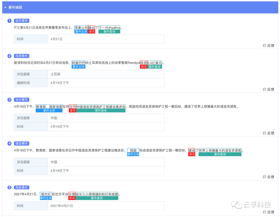
Task: Click number 5 event badge
Action: click(x=10, y=187)
